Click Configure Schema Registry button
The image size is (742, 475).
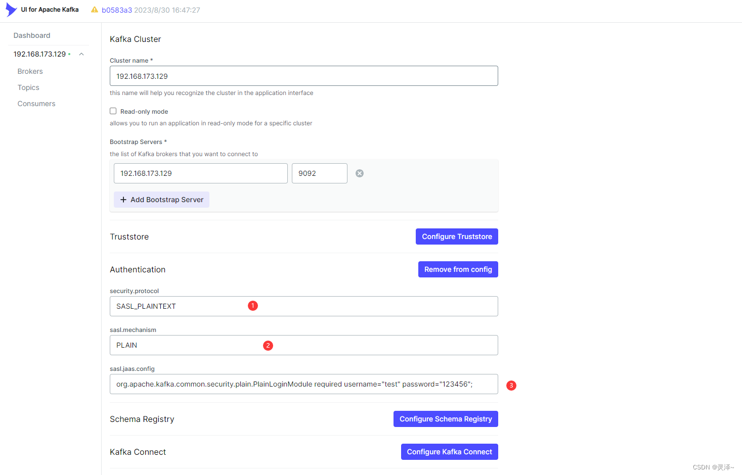[446, 419]
